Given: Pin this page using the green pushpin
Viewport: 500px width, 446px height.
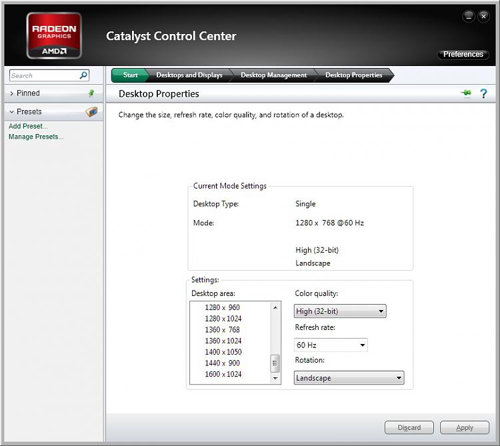Looking at the screenshot, I should click(466, 93).
